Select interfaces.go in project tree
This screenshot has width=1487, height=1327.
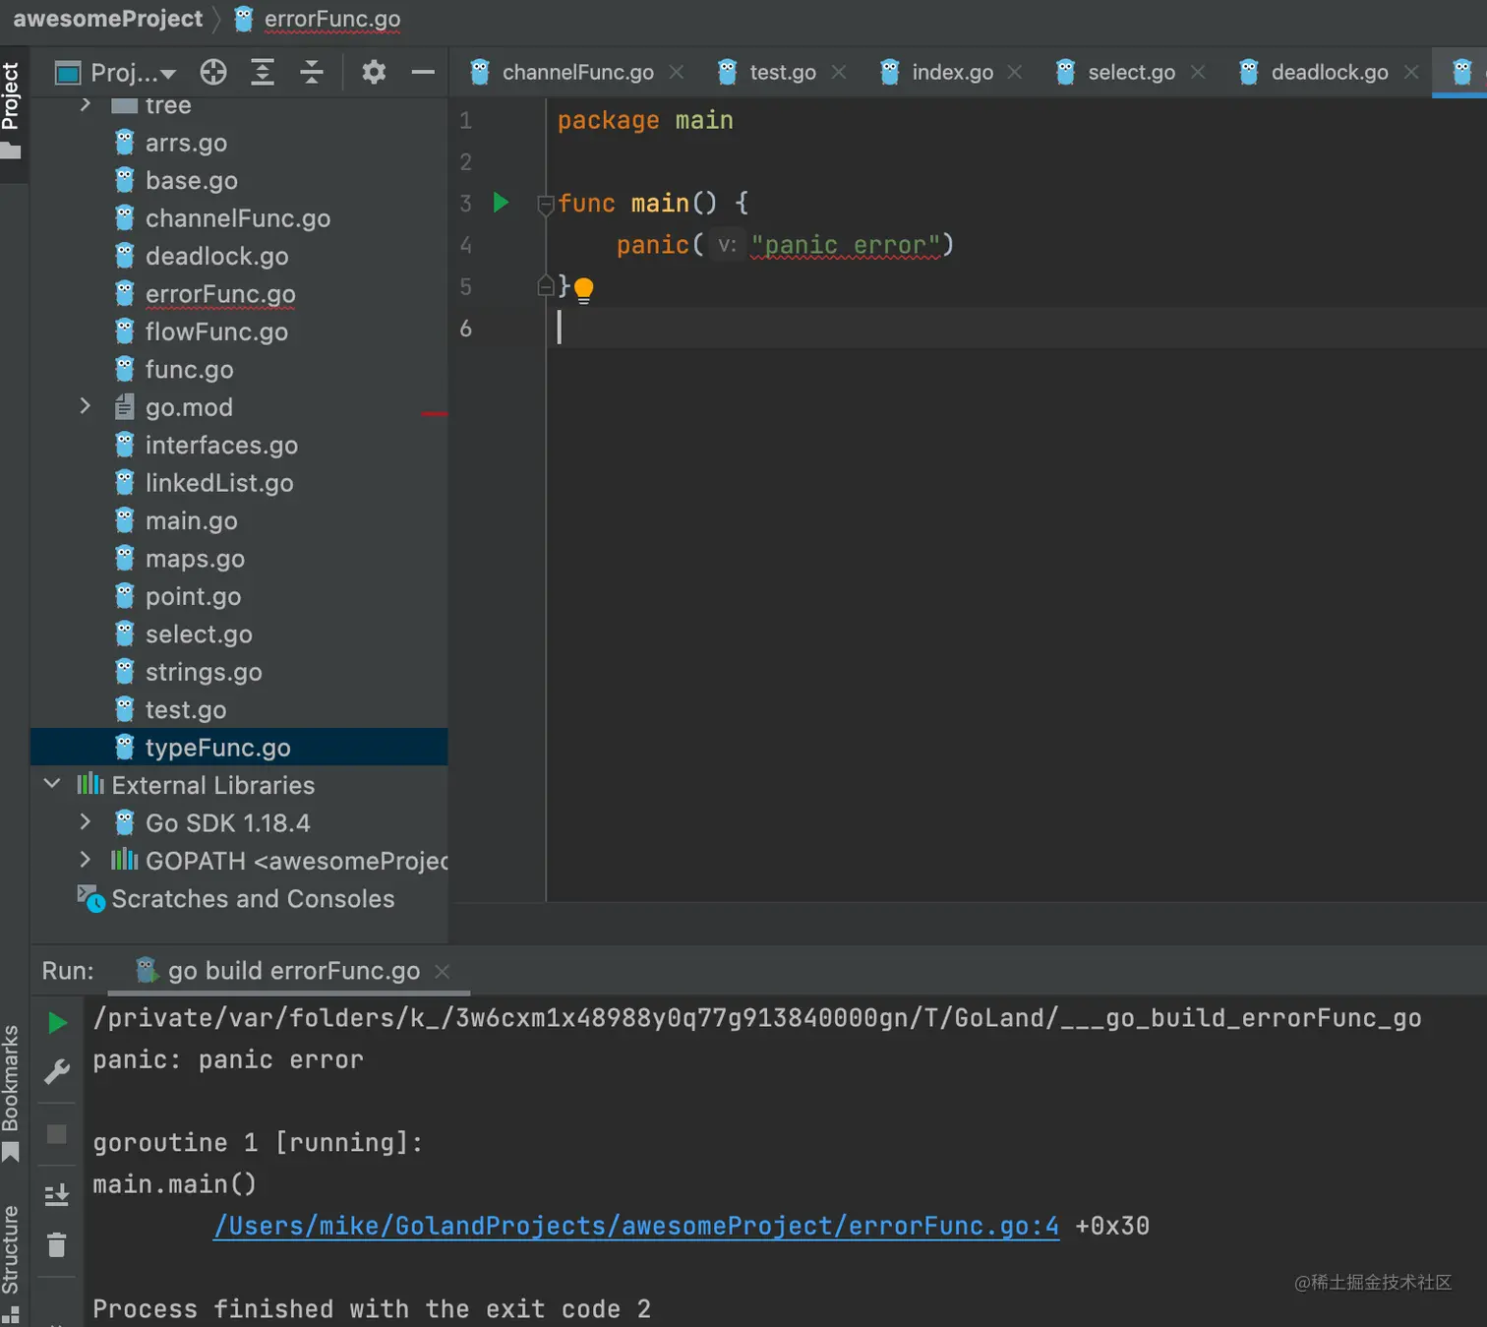coord(221,445)
